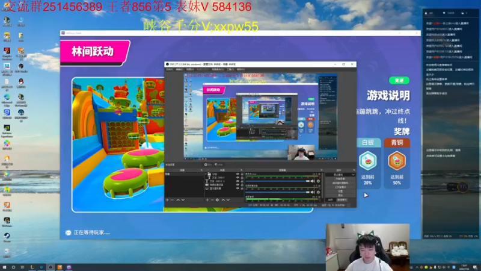Viewport: 481px width, 271px height.
Task: Switch to Fall Guys via its taskbar icon
Action: pyautogui.click(x=69, y=267)
